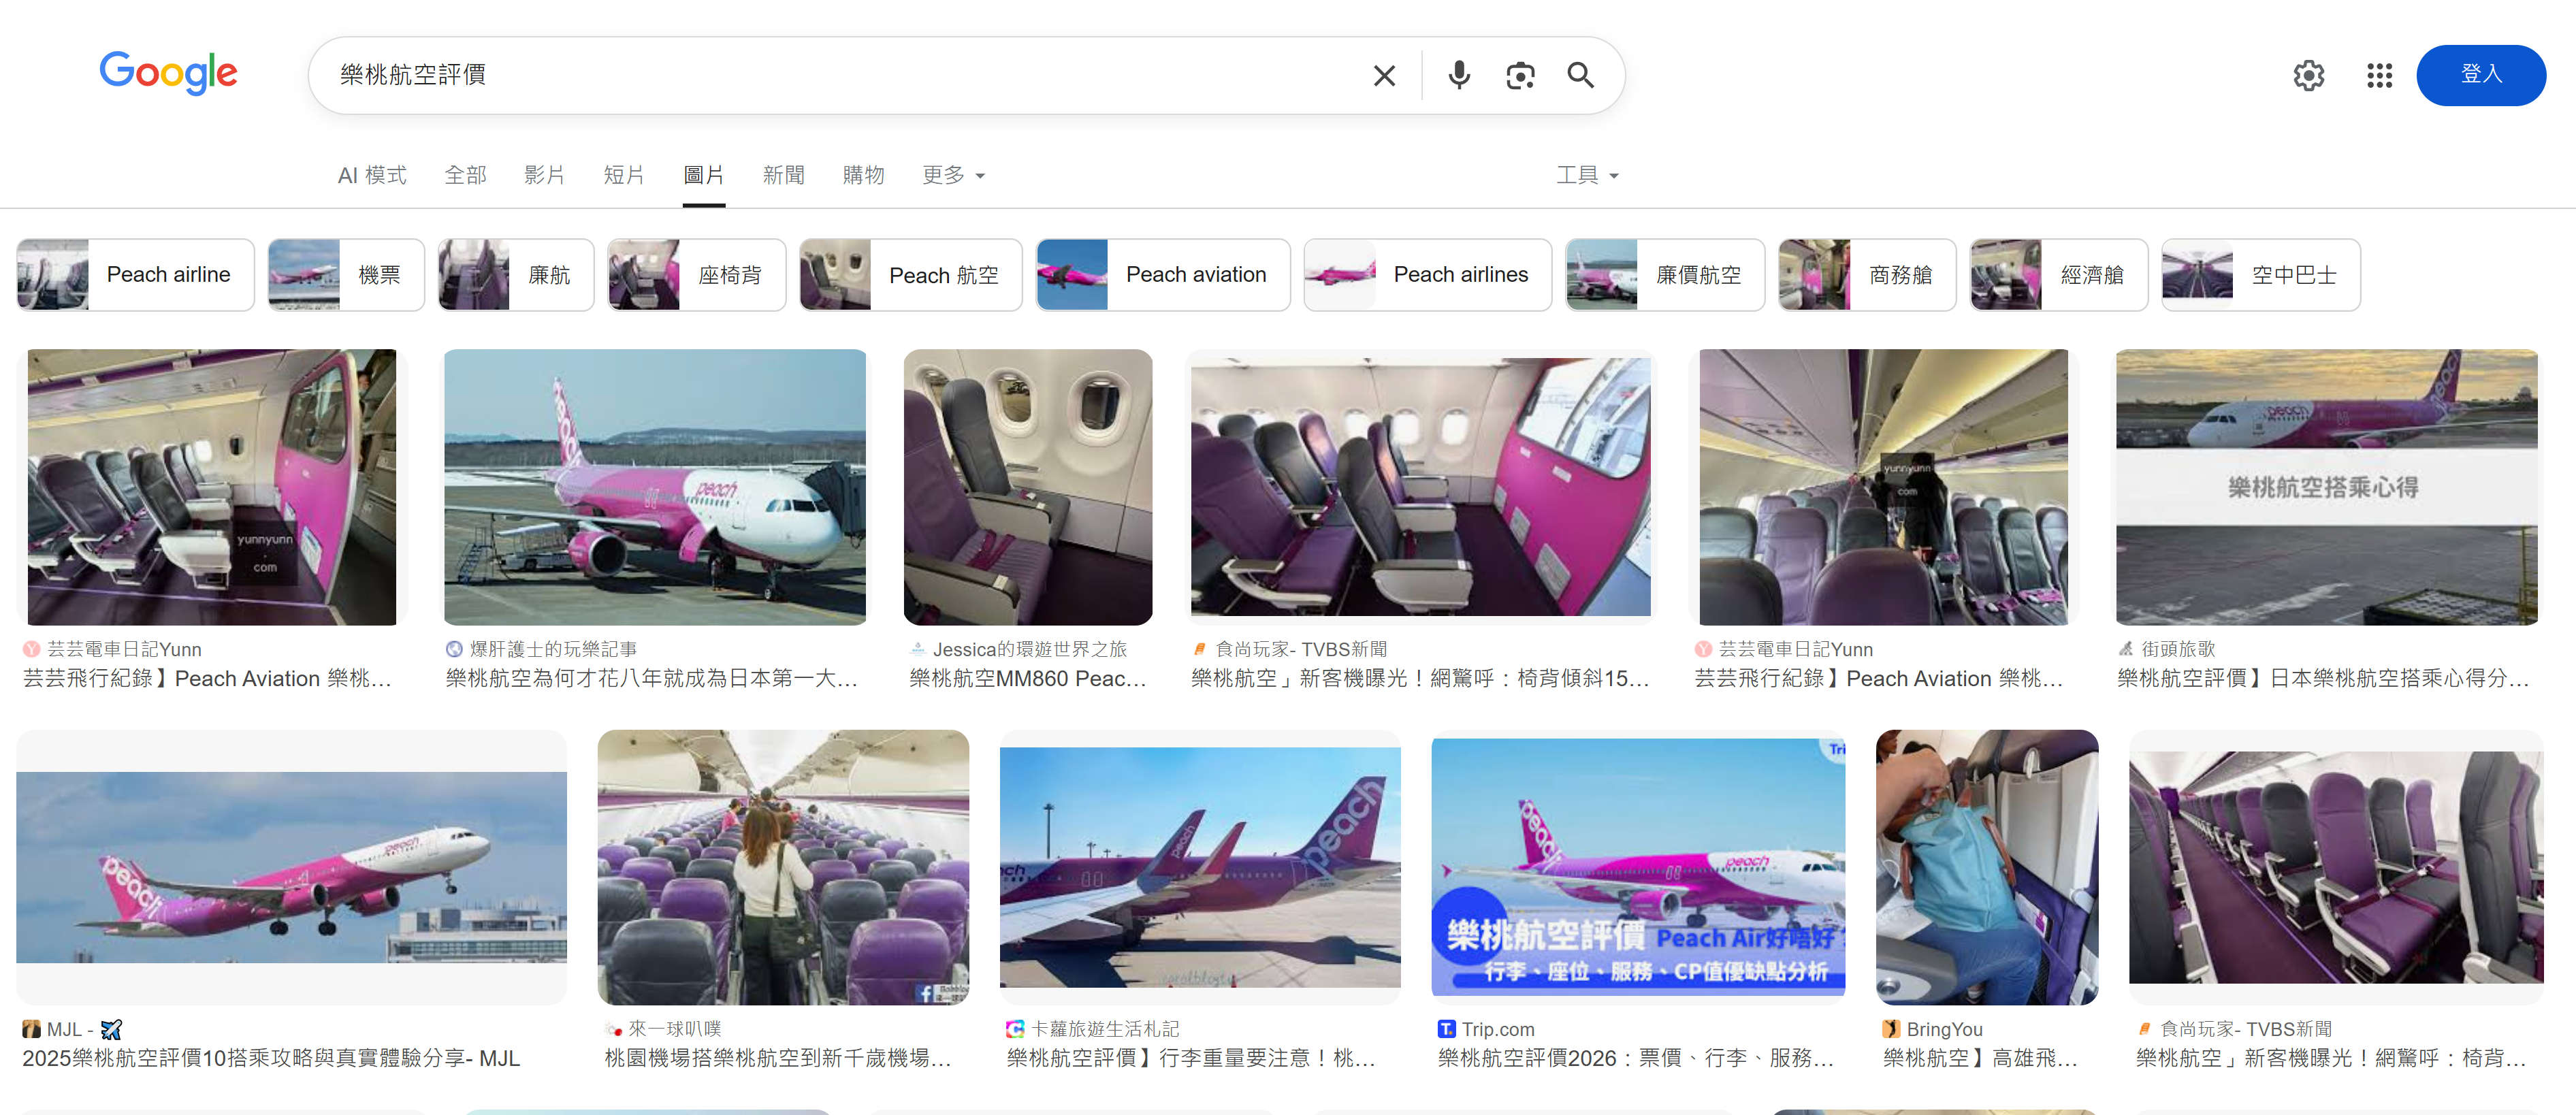Click the 登入 sign-in button
The height and width of the screenshot is (1115, 2576).
click(x=2480, y=75)
